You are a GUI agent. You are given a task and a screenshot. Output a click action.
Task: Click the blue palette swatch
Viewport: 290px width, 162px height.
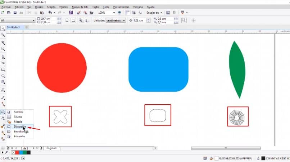click(x=21, y=152)
